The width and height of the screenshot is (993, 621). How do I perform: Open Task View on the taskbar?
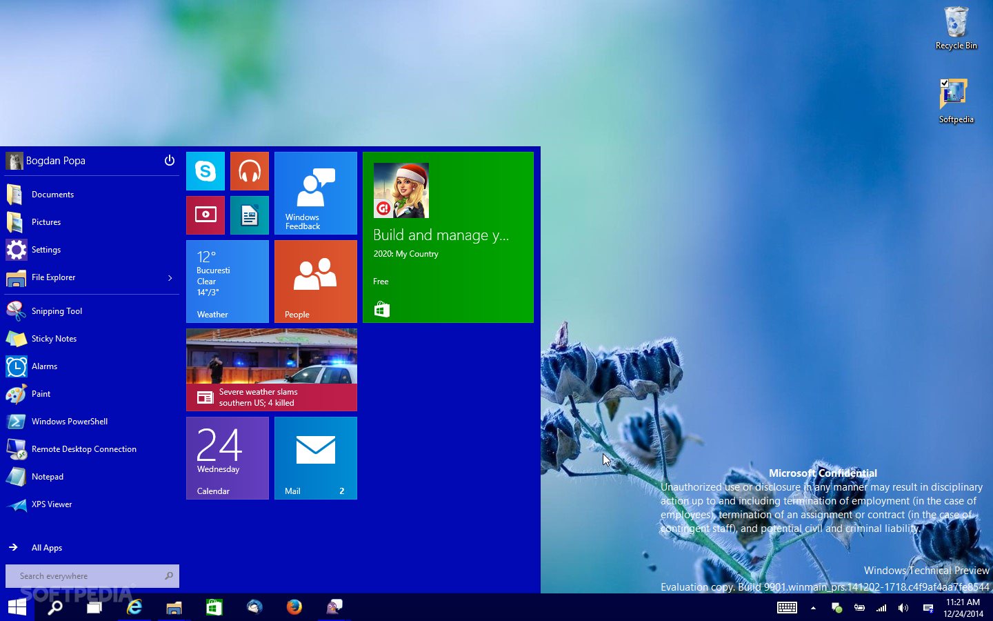pyautogui.click(x=94, y=607)
